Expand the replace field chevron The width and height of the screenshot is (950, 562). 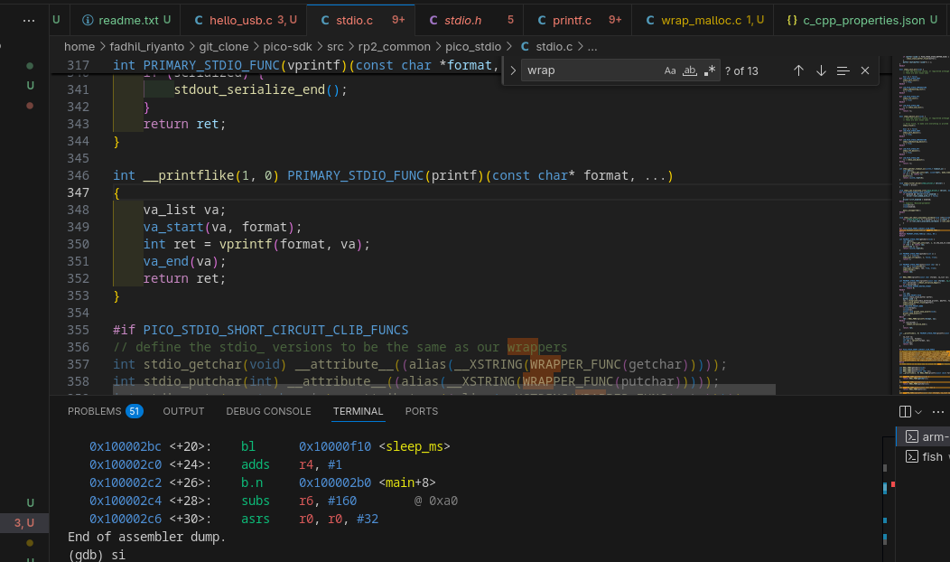[514, 70]
